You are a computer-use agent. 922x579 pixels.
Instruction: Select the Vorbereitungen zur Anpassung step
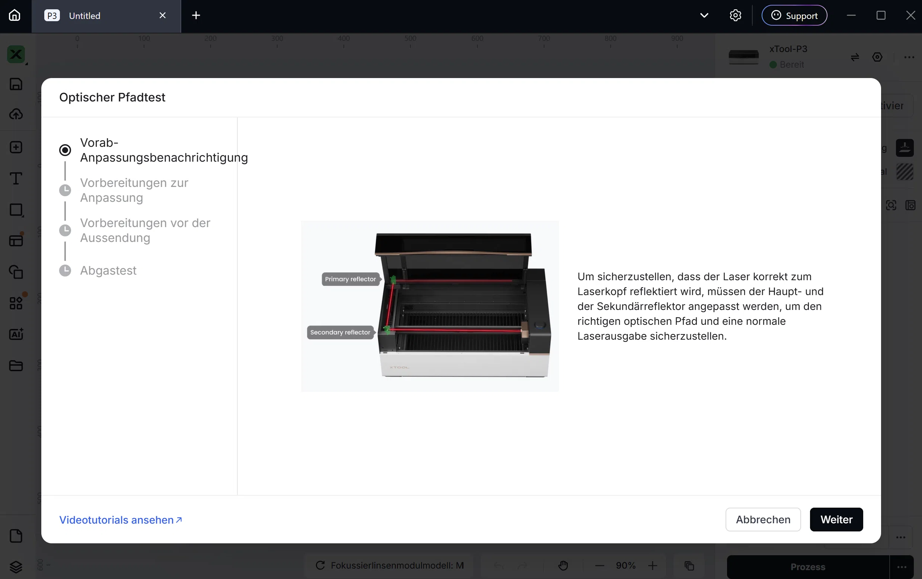point(134,190)
